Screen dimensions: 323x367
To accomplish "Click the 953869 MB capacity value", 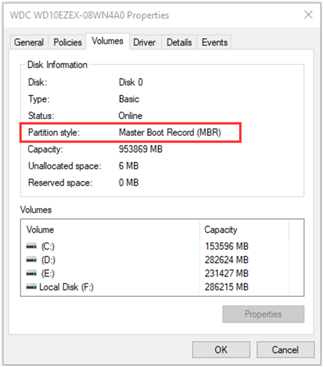I will pyautogui.click(x=141, y=149).
